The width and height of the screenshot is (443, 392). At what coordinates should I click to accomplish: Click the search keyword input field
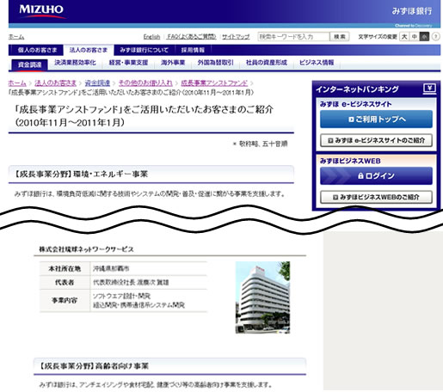(x=293, y=37)
